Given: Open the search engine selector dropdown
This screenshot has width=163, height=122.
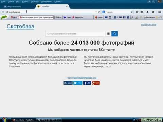Looking at the screenshot, I should 104,12.
